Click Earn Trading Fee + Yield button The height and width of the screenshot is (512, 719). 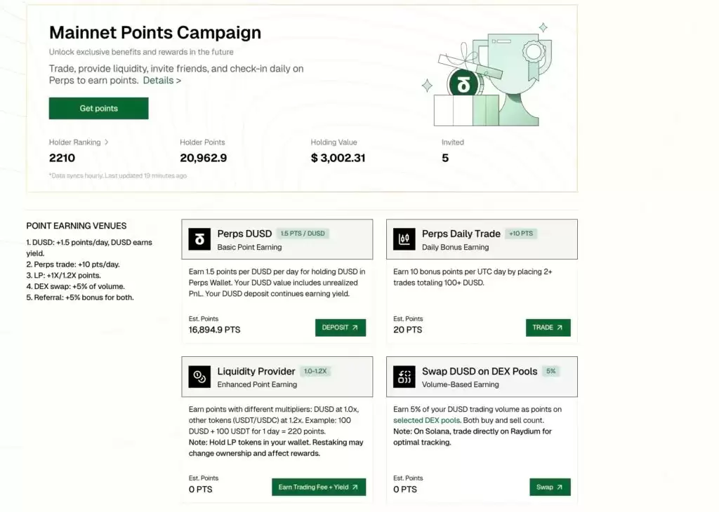(319, 487)
